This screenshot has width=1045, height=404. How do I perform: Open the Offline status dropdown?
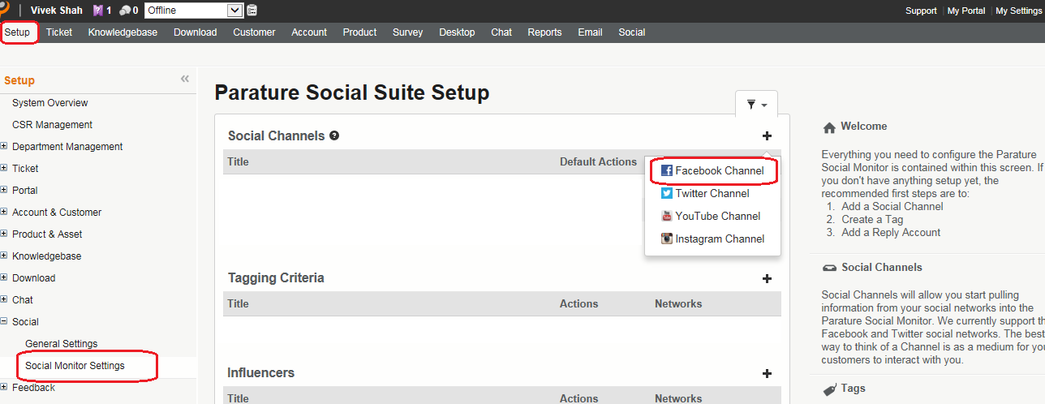(194, 11)
